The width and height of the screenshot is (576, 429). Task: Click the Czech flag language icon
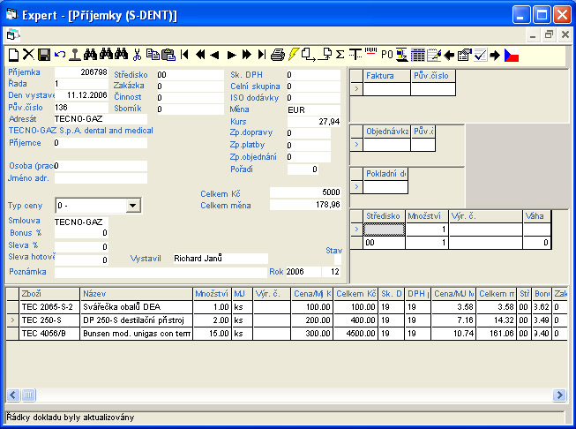click(512, 55)
